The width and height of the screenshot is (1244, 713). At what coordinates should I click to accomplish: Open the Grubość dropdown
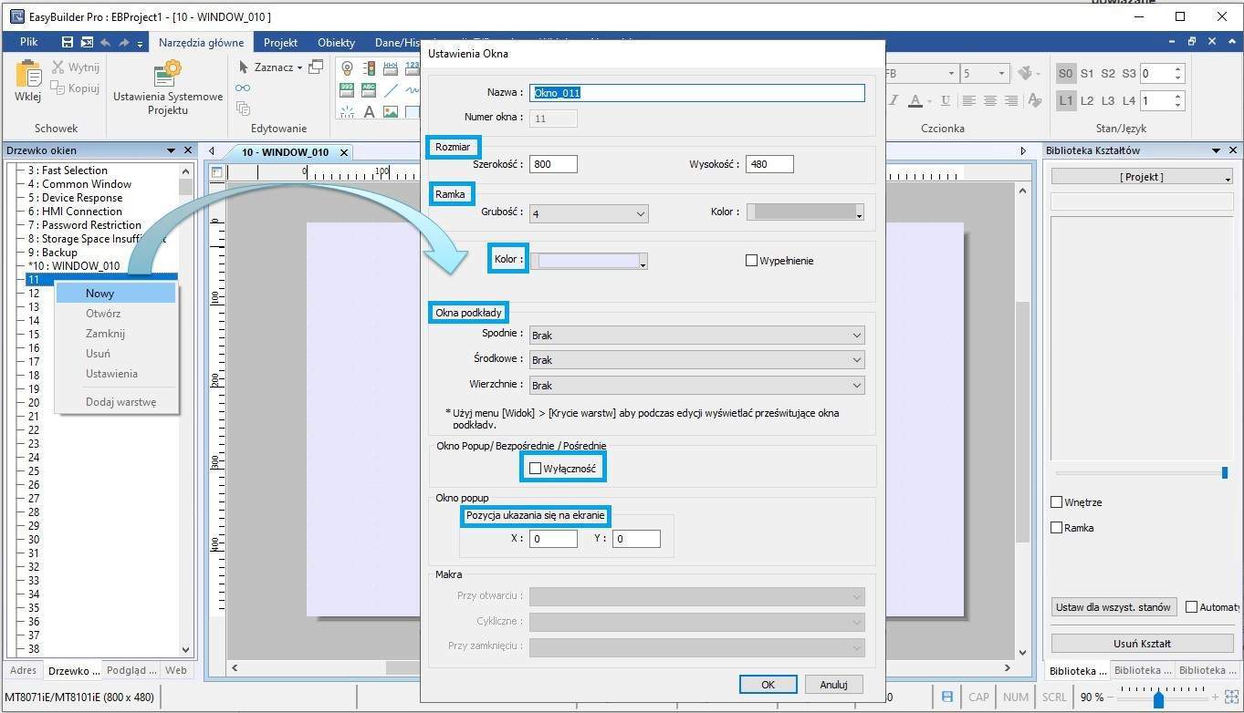click(x=589, y=213)
